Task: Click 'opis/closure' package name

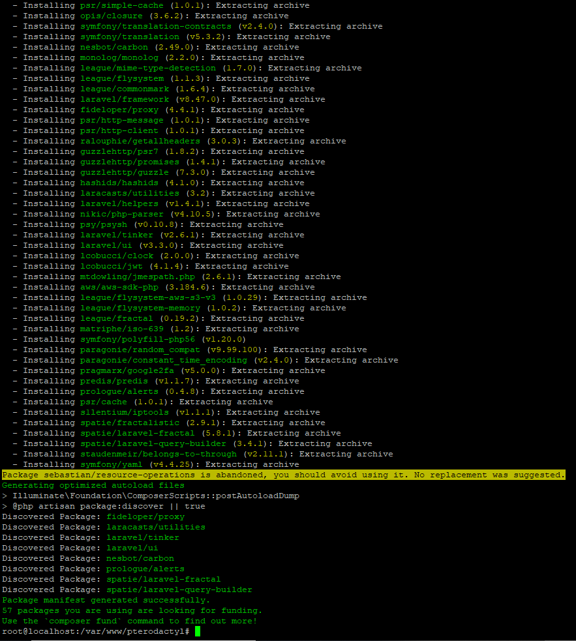Action: click(112, 16)
